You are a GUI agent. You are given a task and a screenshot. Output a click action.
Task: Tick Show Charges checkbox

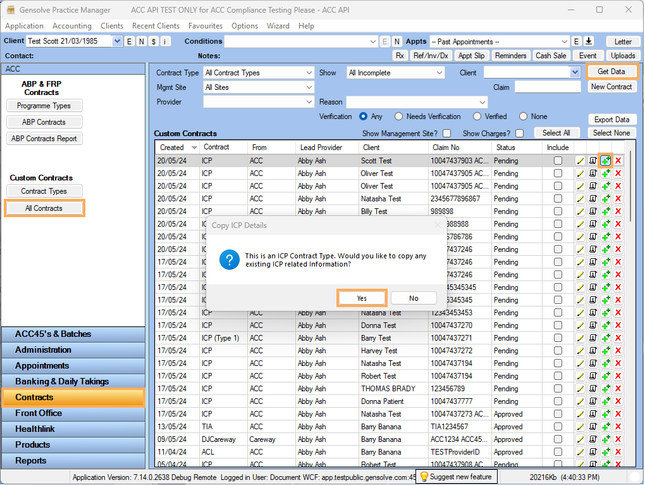pos(520,134)
